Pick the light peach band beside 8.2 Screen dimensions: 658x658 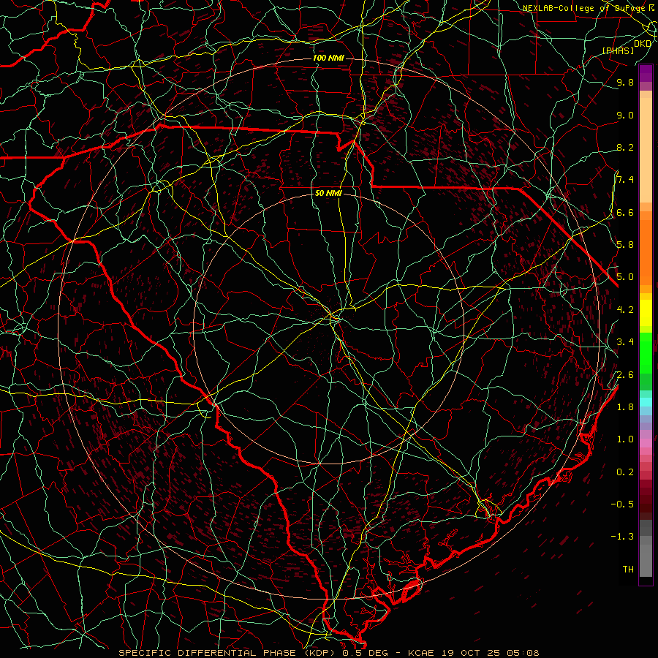point(646,150)
